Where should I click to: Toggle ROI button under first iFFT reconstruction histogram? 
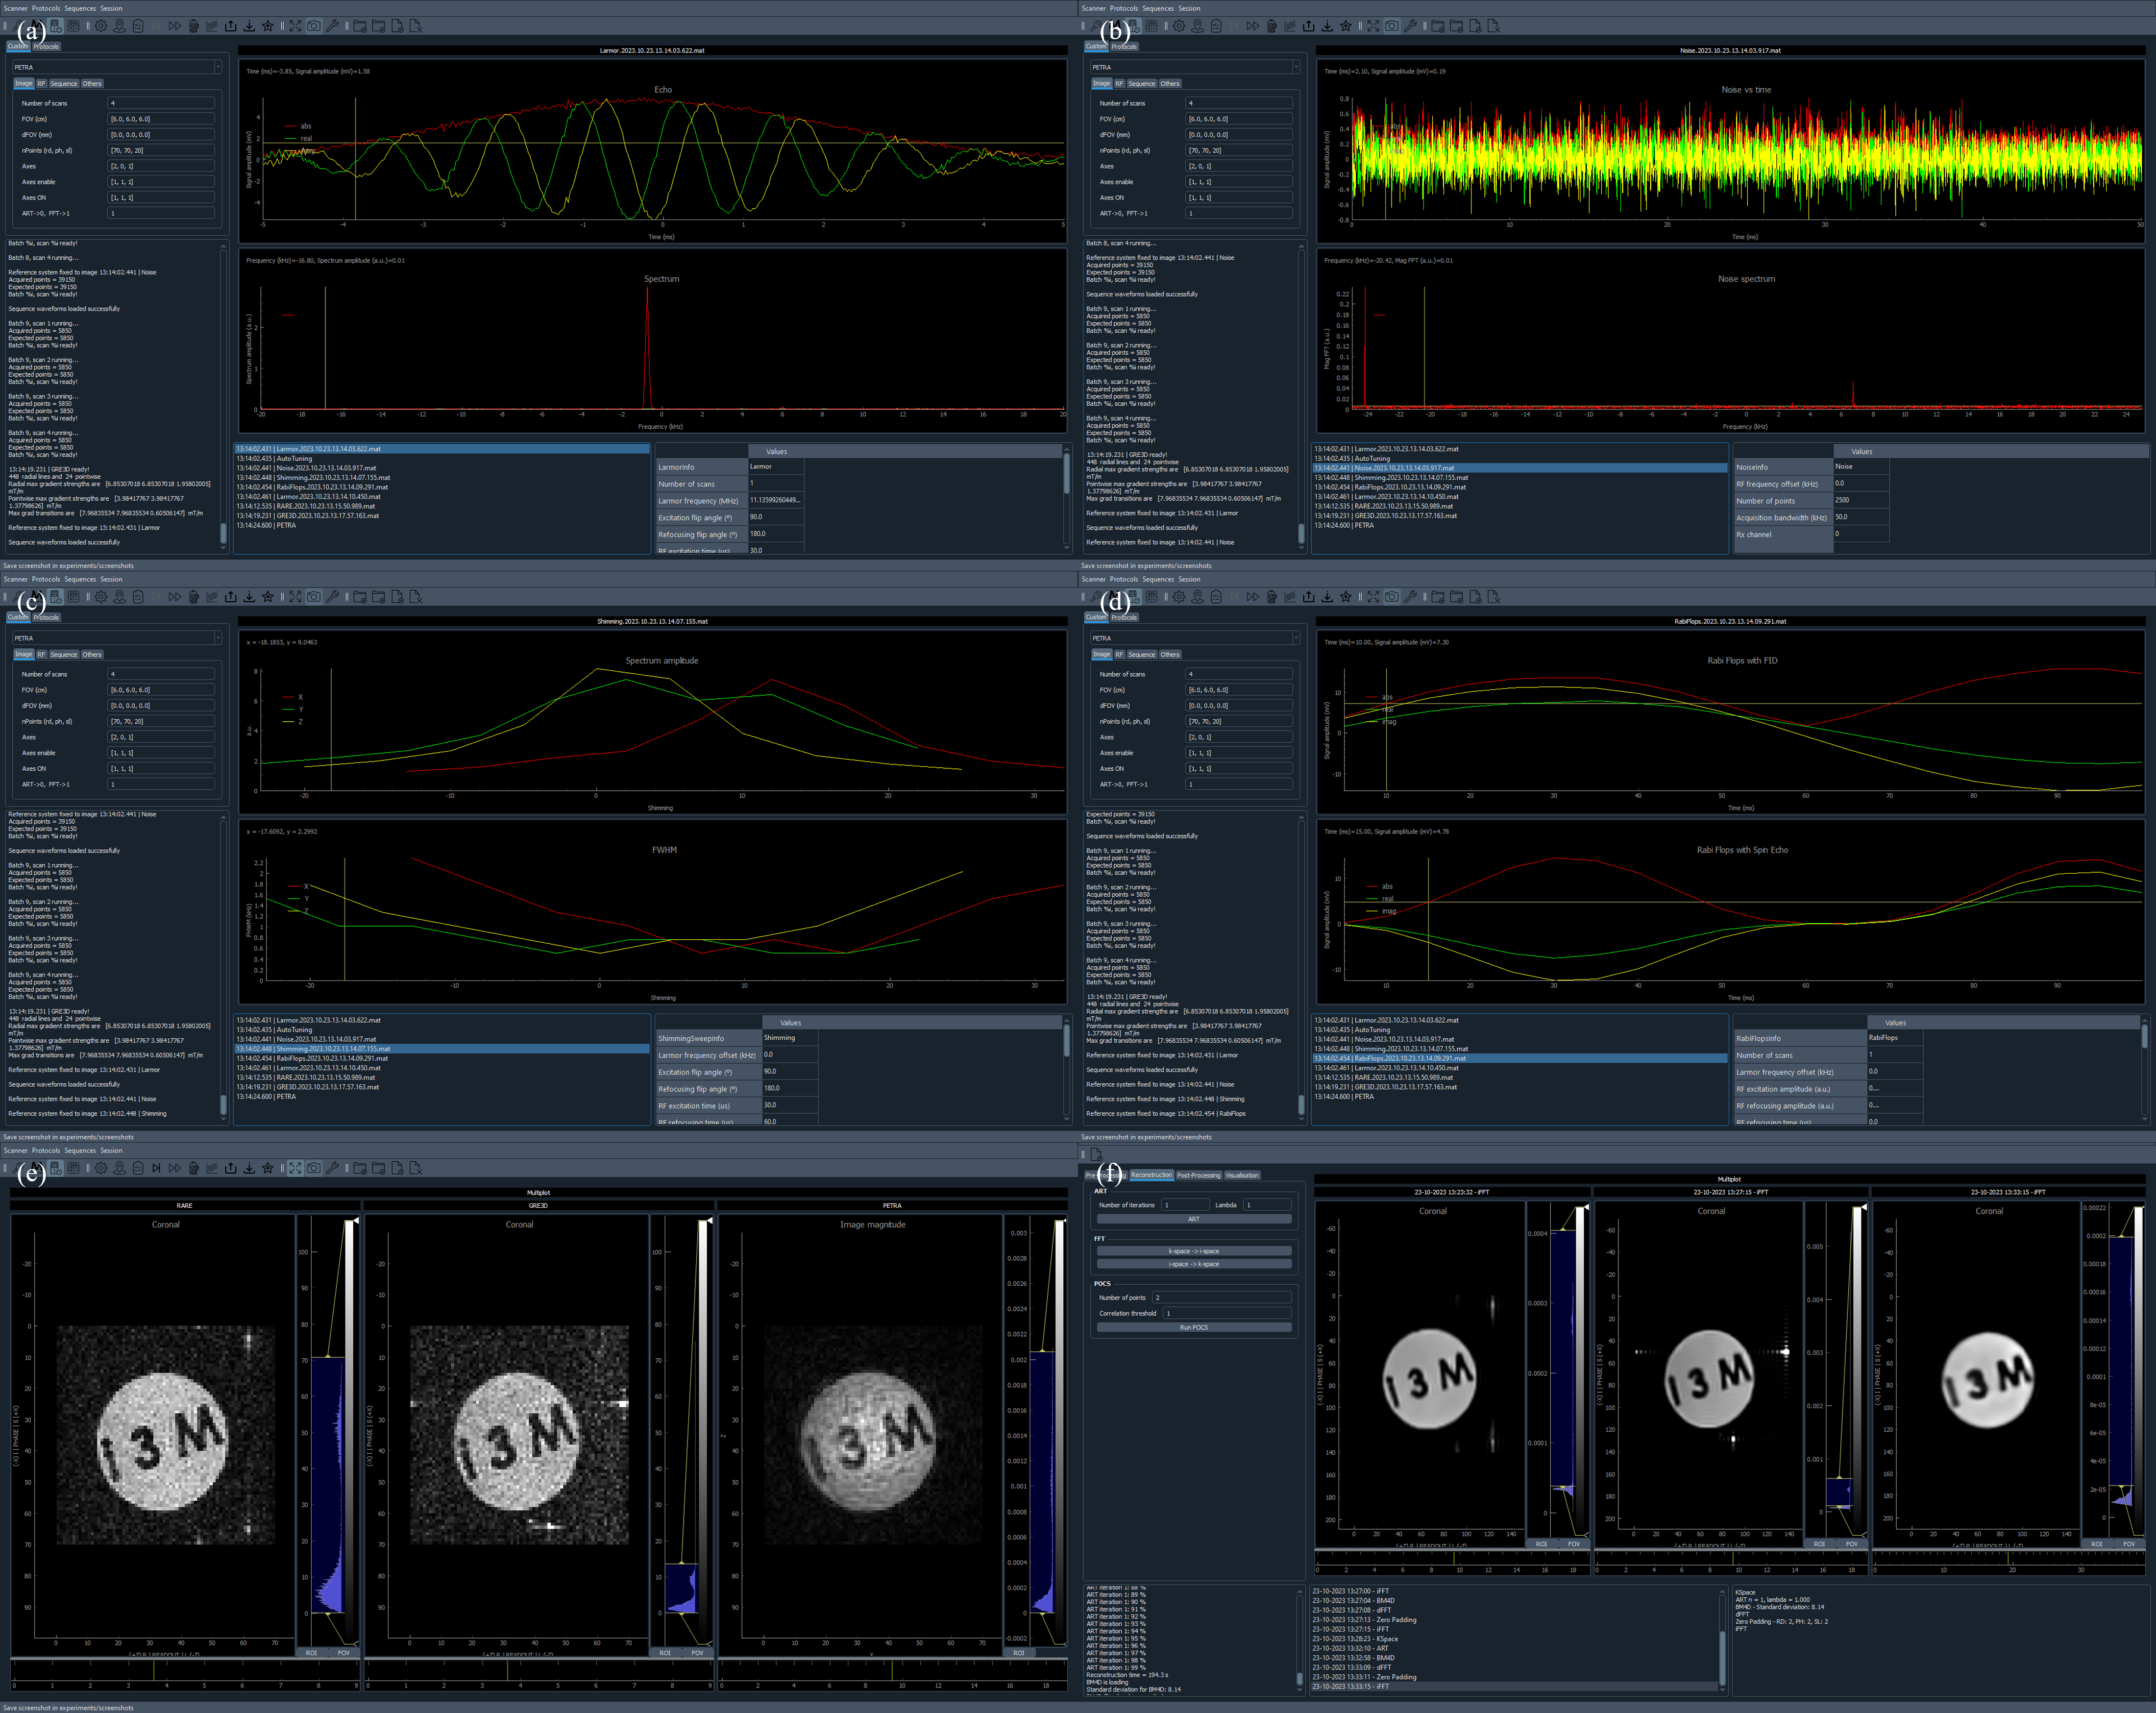(x=1541, y=1544)
